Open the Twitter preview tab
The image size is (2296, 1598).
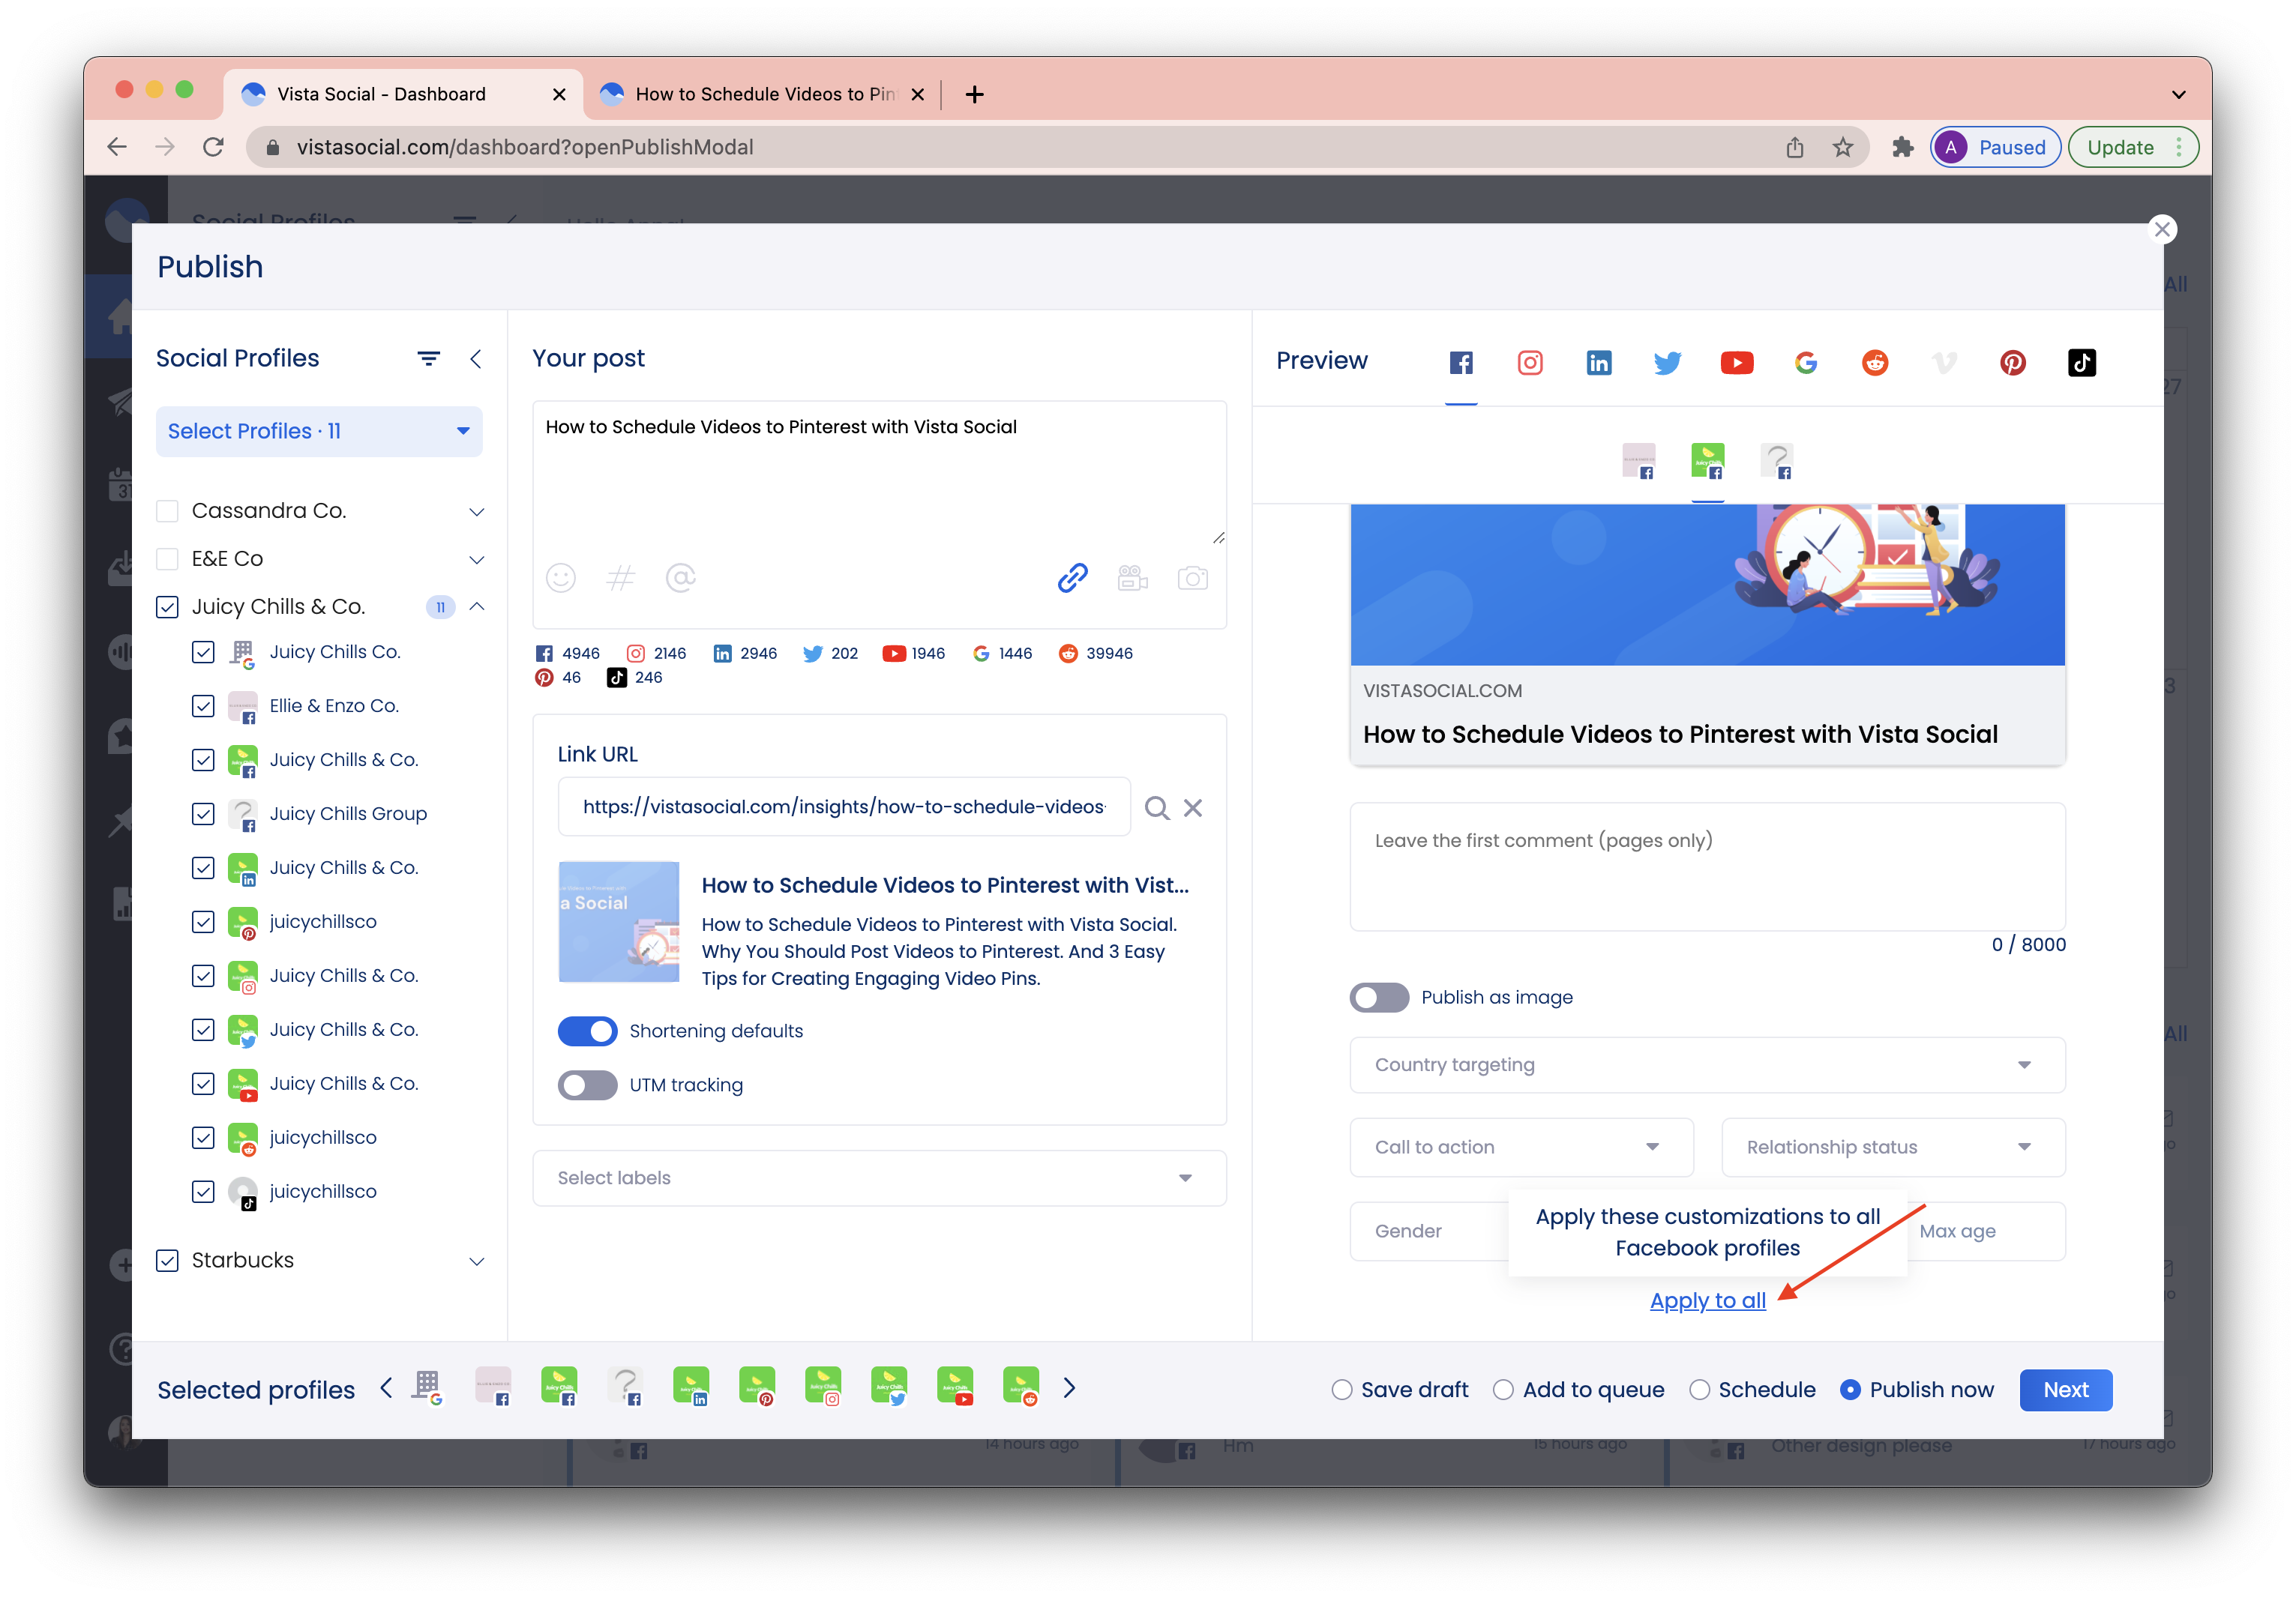1667,363
